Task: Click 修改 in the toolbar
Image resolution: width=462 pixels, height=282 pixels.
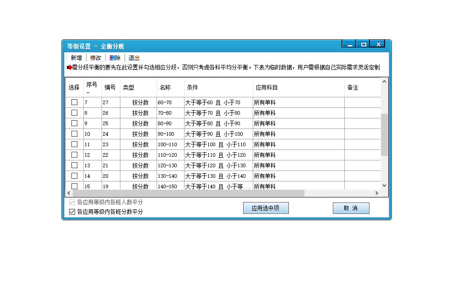Action: point(96,58)
